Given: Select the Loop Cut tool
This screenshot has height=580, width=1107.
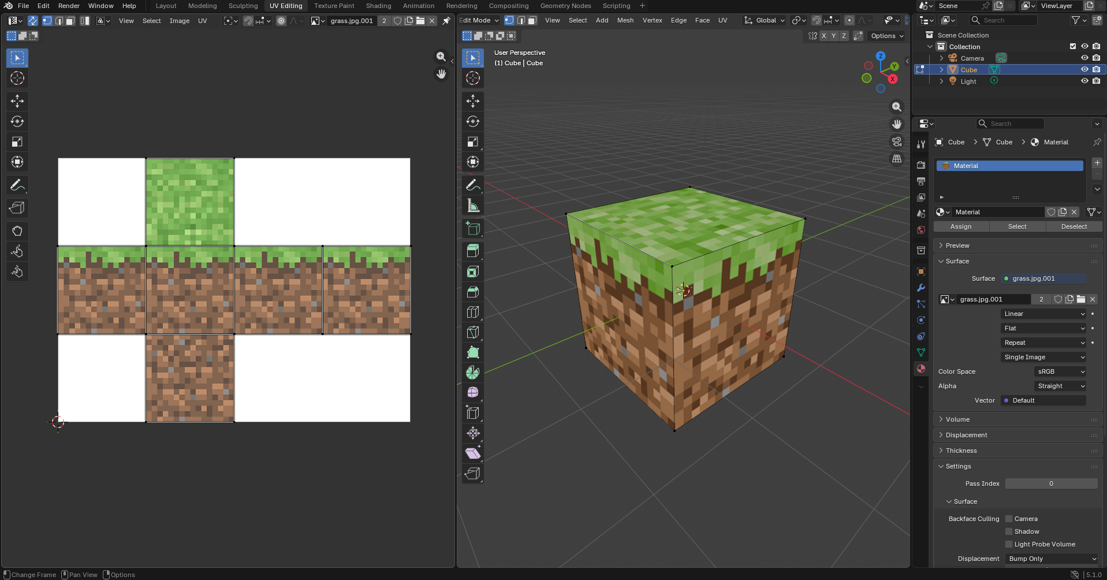Looking at the screenshot, I should (x=473, y=312).
